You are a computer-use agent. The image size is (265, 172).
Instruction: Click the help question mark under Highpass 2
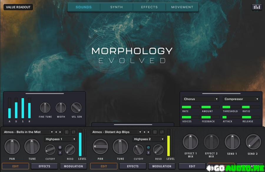tap(148, 153)
